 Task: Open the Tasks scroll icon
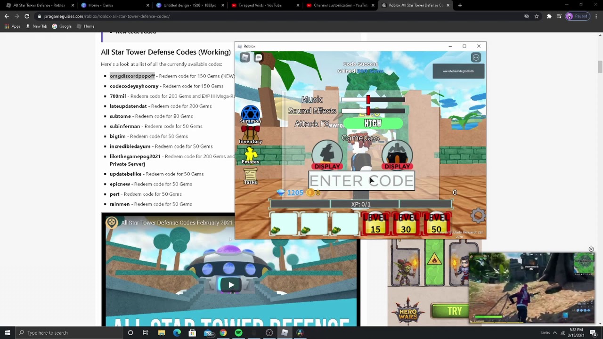[250, 176]
